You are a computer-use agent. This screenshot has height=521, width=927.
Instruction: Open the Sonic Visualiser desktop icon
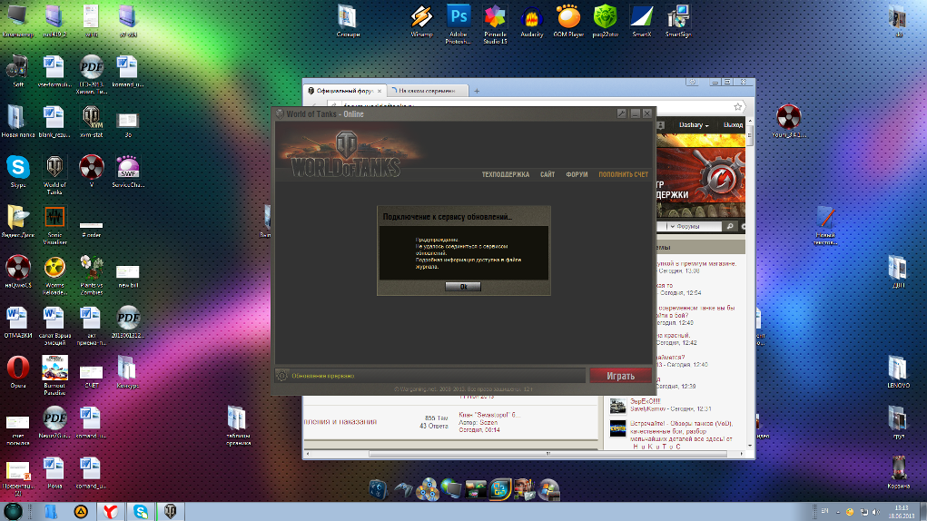click(x=54, y=220)
